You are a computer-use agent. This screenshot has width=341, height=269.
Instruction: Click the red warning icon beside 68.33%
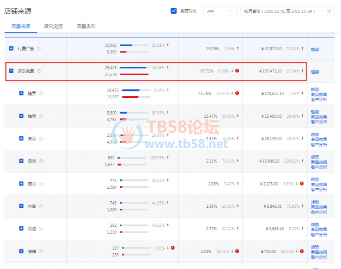[302, 251]
